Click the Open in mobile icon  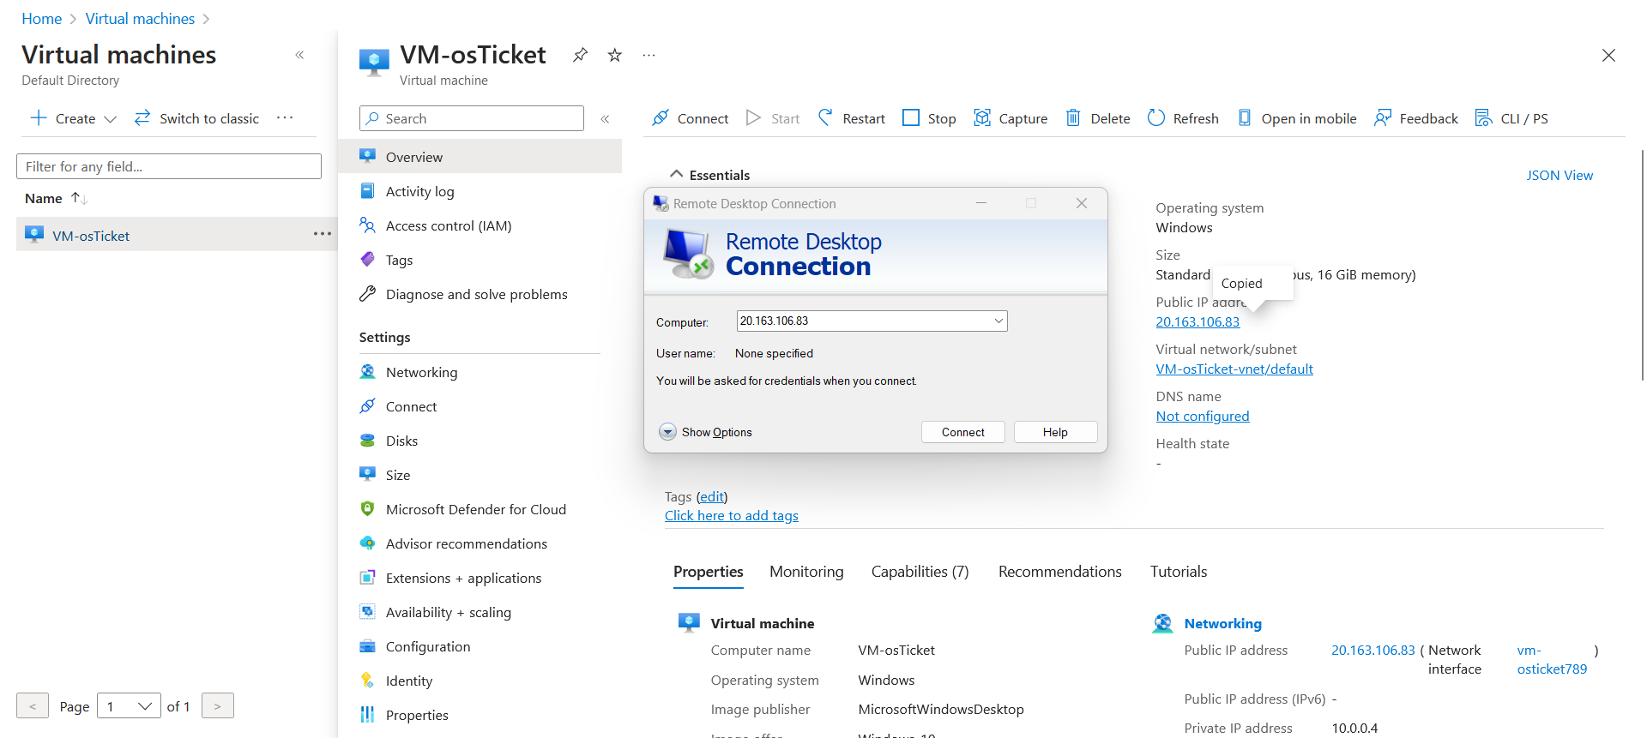pos(1245,118)
